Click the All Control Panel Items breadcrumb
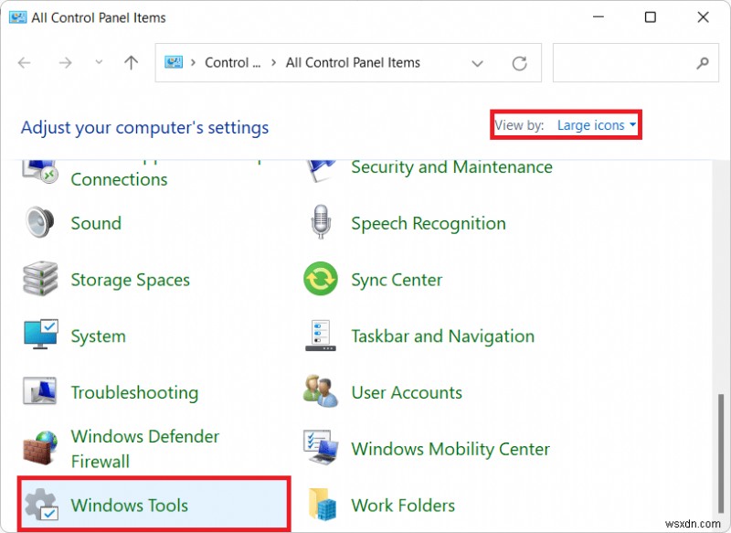 (353, 63)
